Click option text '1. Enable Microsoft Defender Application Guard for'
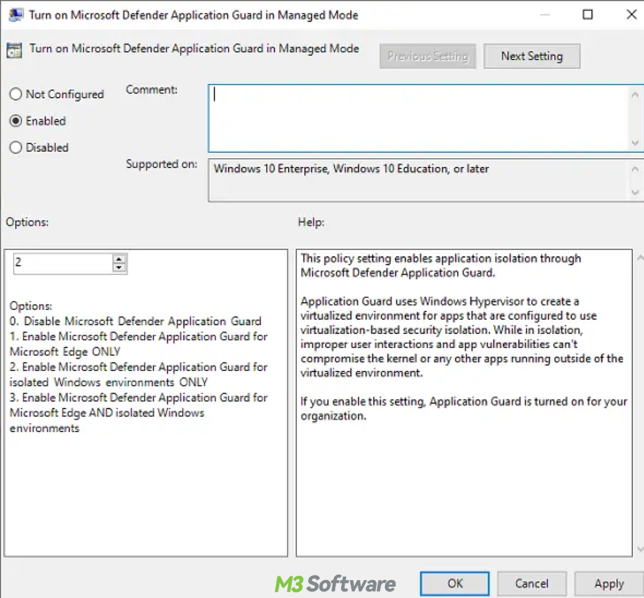Viewport: 644px width, 598px height. (x=138, y=337)
